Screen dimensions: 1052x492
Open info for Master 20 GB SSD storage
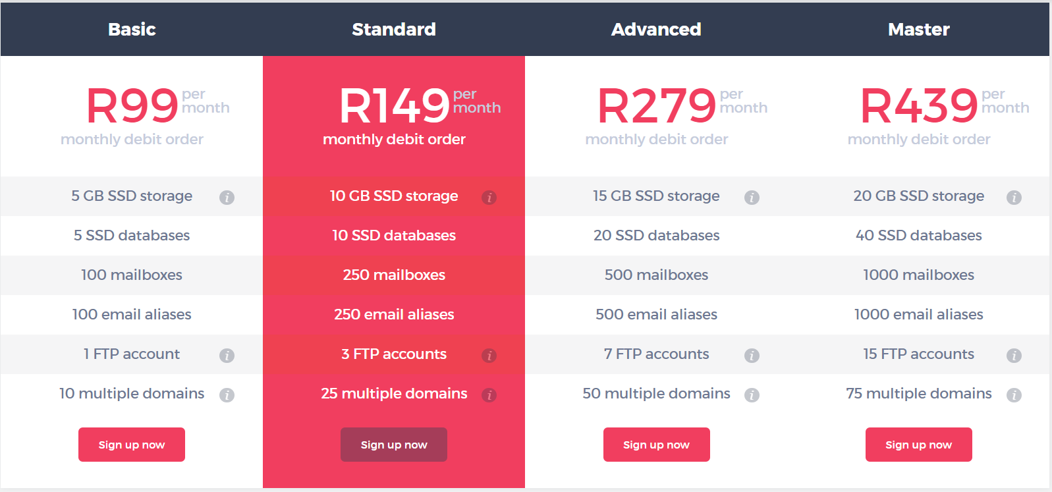tap(1014, 197)
